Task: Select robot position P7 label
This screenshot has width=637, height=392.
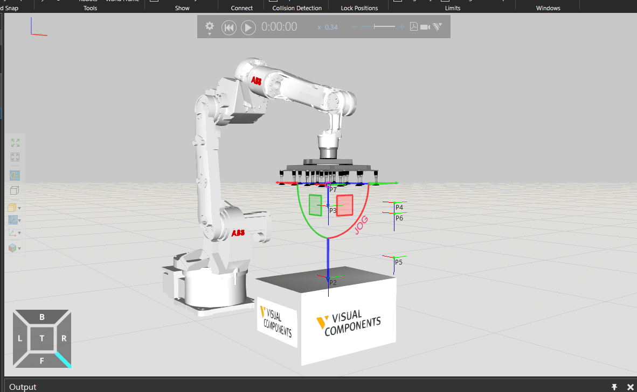Action: [333, 190]
